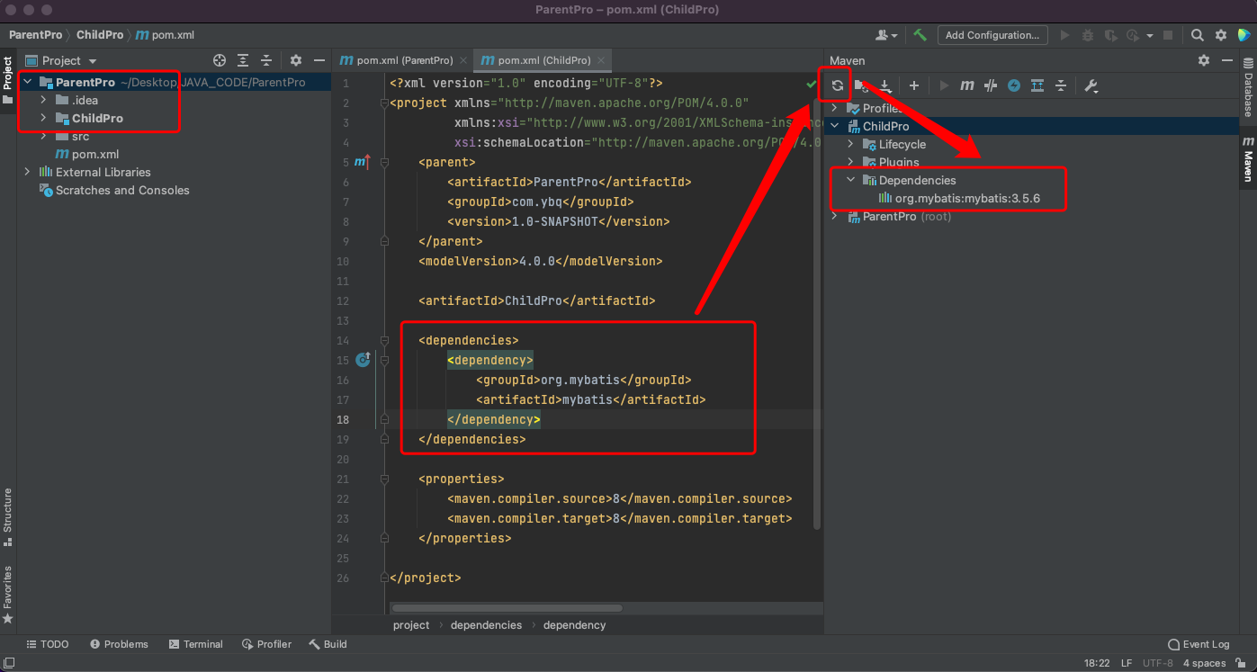Screen dimensions: 1257x672
Task: Open Project panel gear options
Action: [x=296, y=60]
